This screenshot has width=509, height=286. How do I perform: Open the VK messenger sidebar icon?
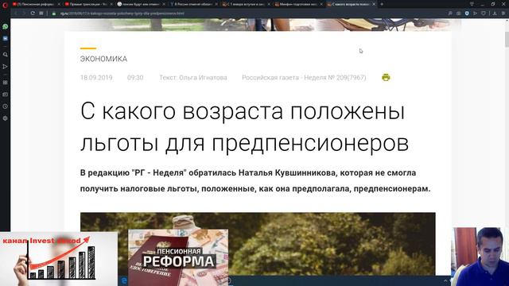coord(6,39)
